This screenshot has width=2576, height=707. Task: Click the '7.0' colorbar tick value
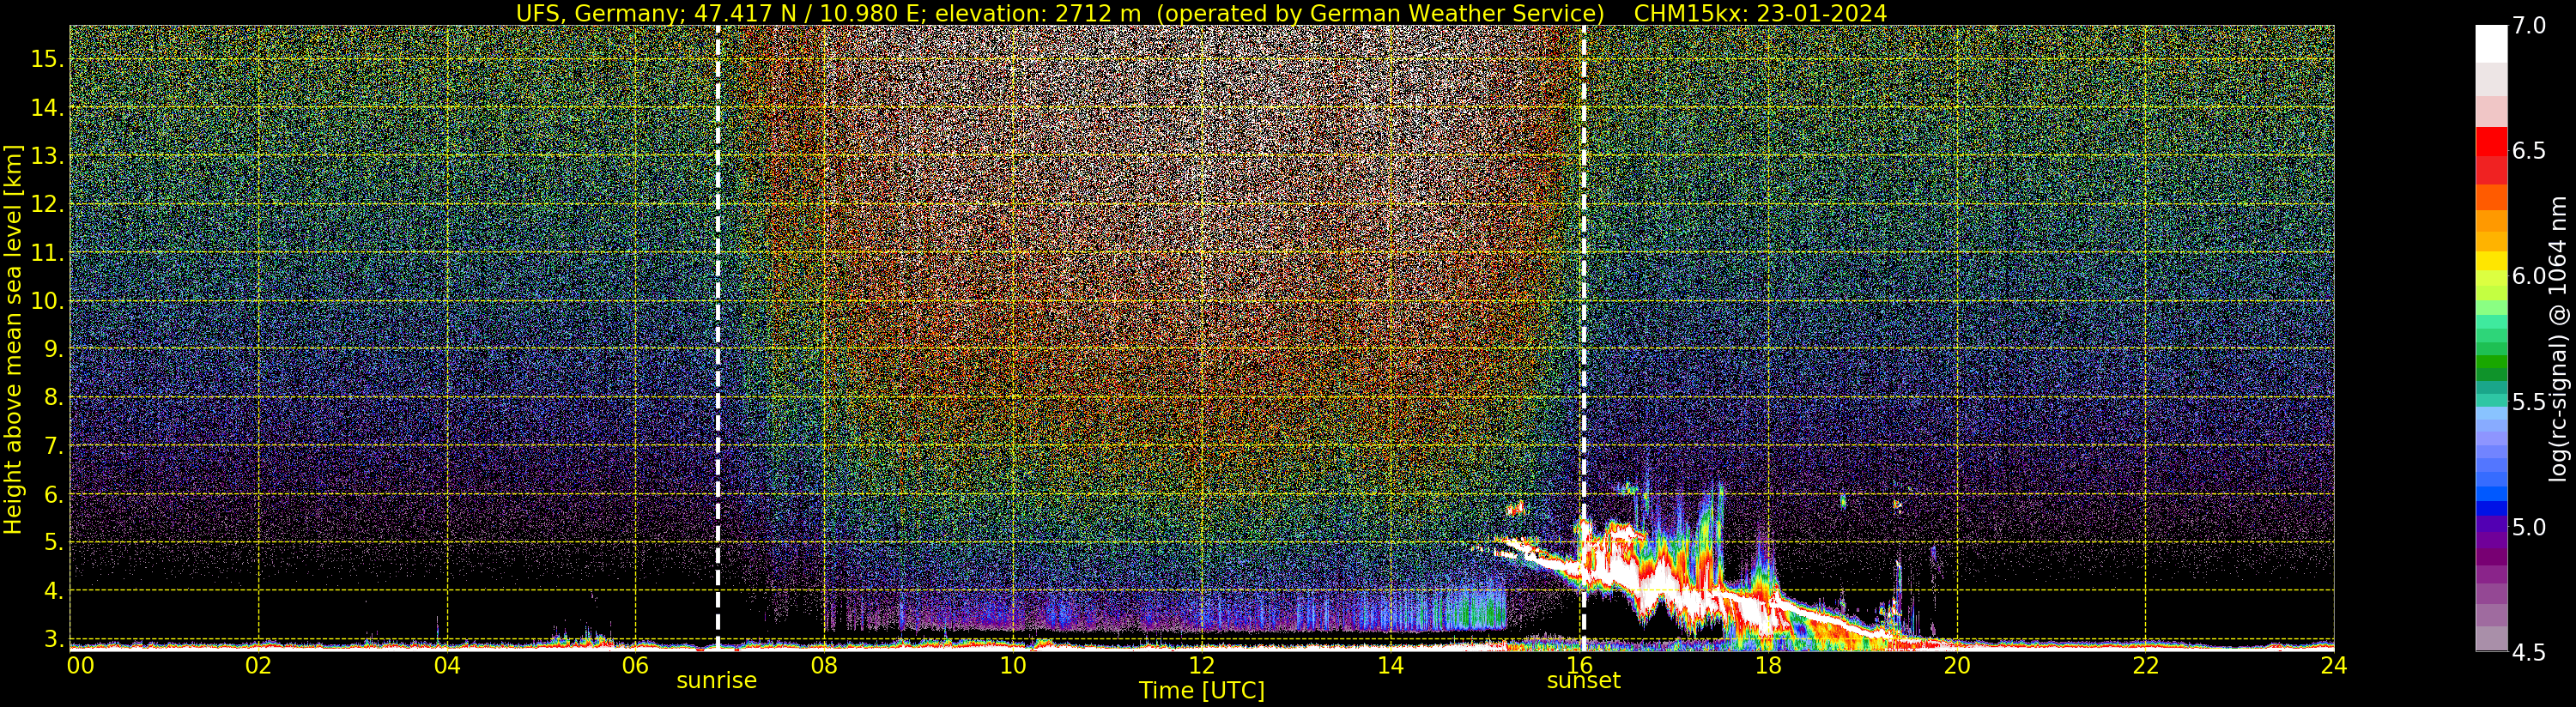point(2529,26)
